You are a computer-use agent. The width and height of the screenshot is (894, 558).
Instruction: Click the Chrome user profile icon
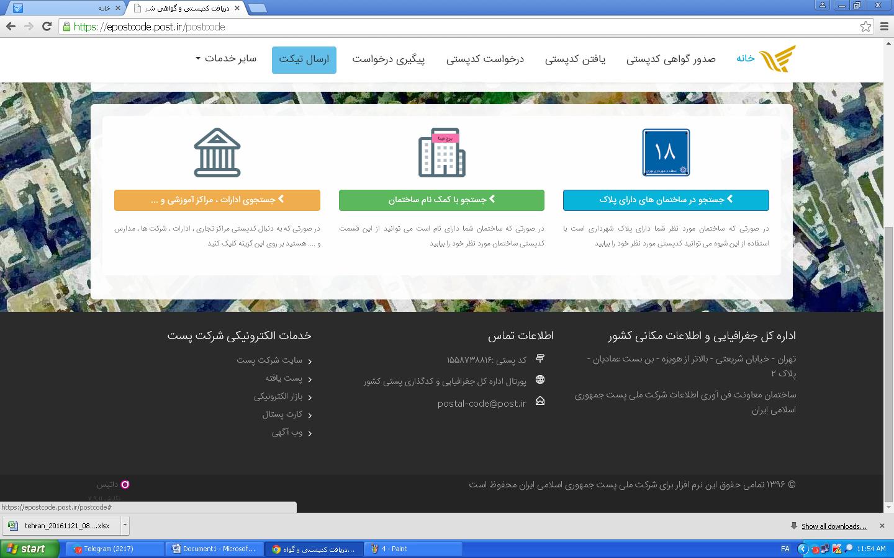822,5
